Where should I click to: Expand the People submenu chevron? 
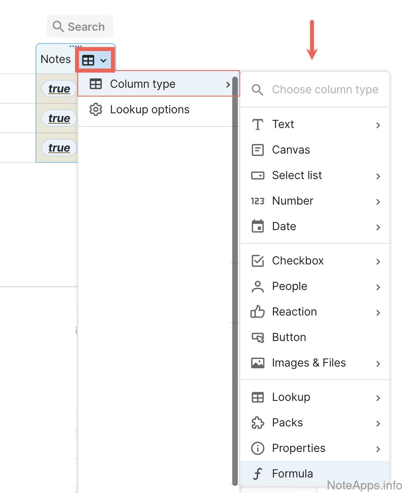[x=378, y=287]
